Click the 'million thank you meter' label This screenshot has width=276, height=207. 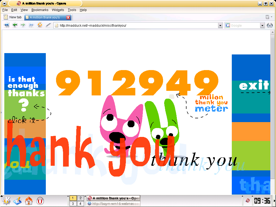pyautogui.click(x=211, y=103)
